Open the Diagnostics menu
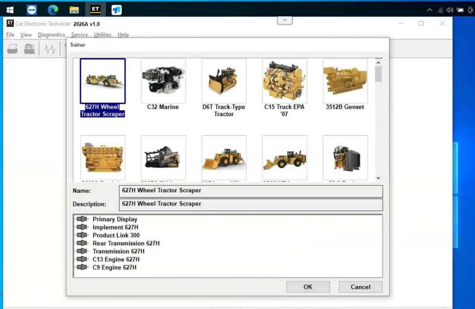 pyautogui.click(x=51, y=34)
